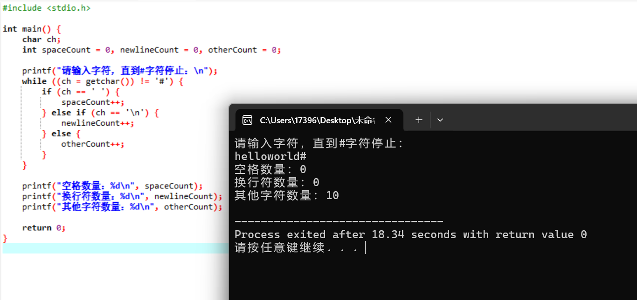637x300 pixels.
Task: Click the return 0; line
Action: pos(44,228)
